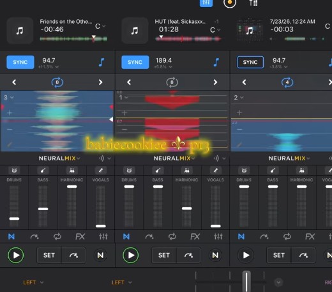Open EQ sliders tab on Friends on the Other deck
The image size is (332, 292).
click(103, 236)
